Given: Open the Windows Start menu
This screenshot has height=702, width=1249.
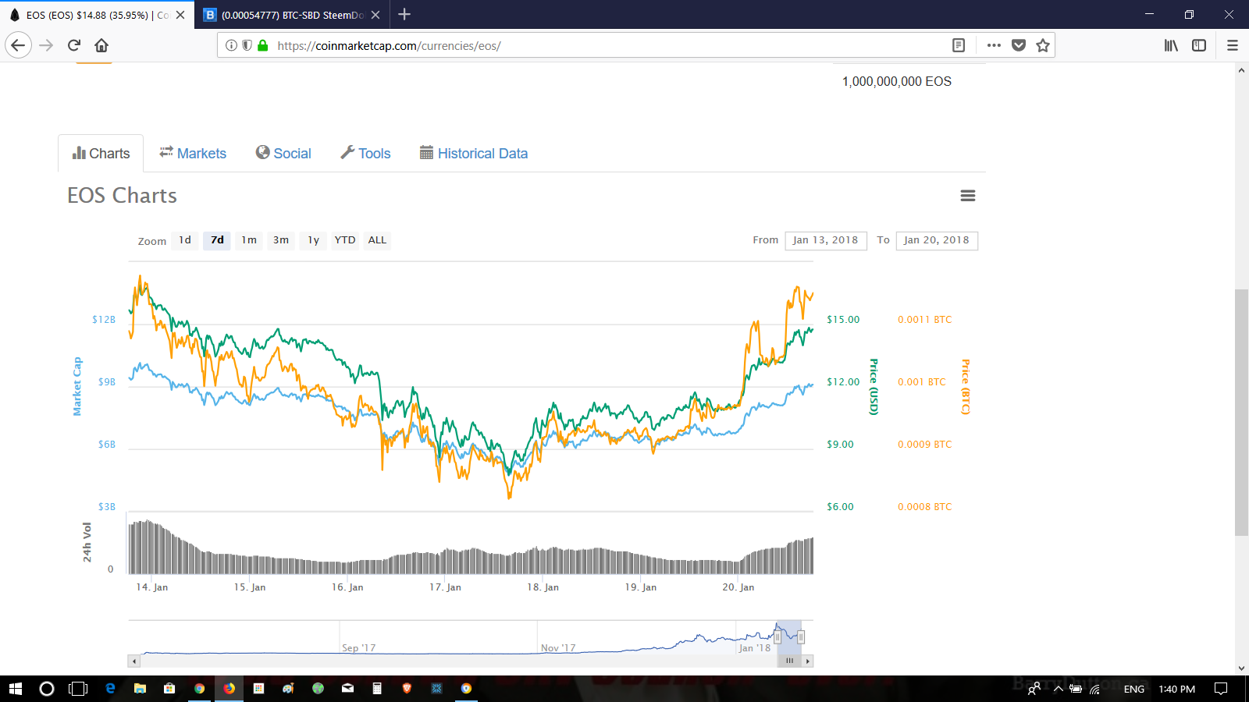Looking at the screenshot, I should [x=15, y=689].
